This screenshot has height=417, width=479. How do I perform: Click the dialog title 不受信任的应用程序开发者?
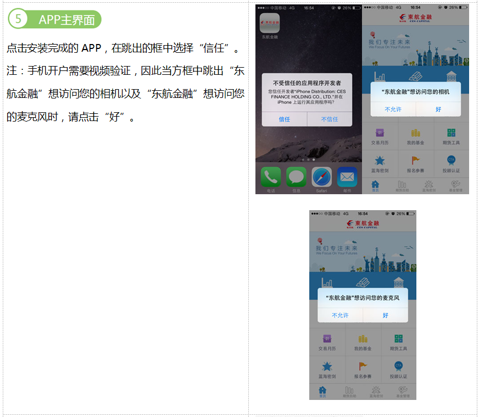pos(307,83)
